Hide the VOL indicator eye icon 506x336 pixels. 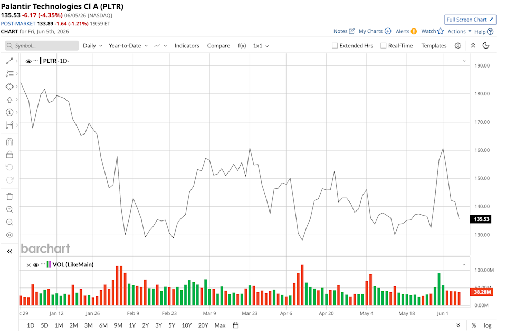point(36,265)
